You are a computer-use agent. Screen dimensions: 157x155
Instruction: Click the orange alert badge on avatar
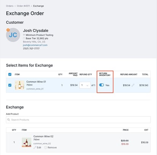(x=8, y=30)
